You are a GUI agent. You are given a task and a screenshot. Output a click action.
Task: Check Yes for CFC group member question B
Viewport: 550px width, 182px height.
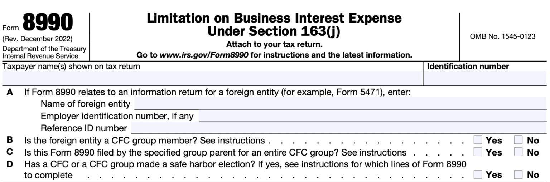(478, 140)
